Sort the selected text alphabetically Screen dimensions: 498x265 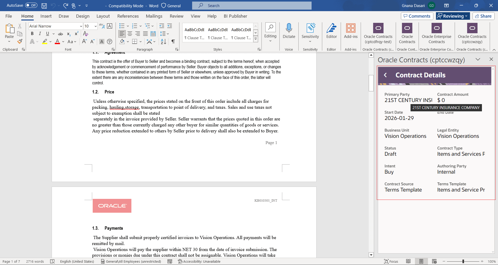[x=163, y=42]
